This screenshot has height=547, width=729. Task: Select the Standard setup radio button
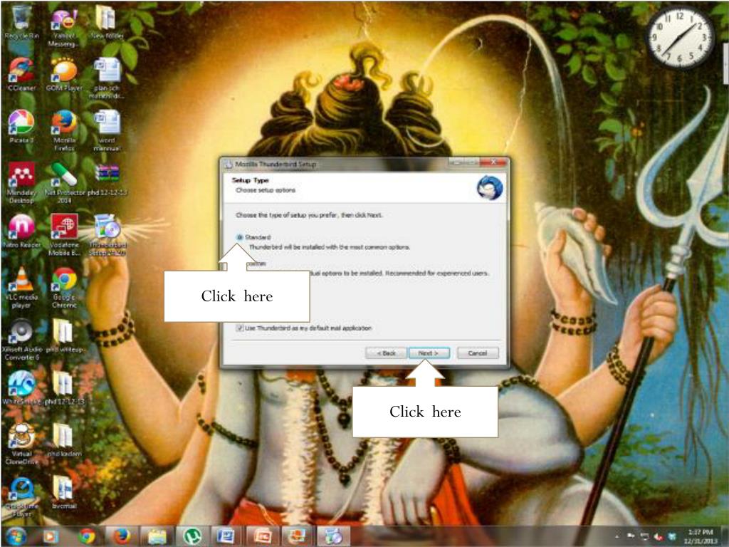(x=239, y=237)
